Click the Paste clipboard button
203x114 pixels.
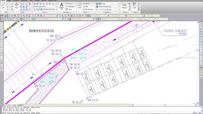134,6
